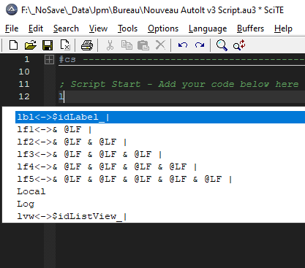Open the Options menu

pyautogui.click(x=163, y=28)
